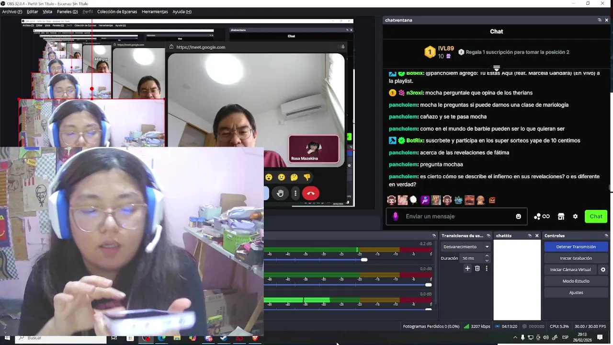Open Task View on the taskbar
Screen dimensions: 613x345
[114, 338]
